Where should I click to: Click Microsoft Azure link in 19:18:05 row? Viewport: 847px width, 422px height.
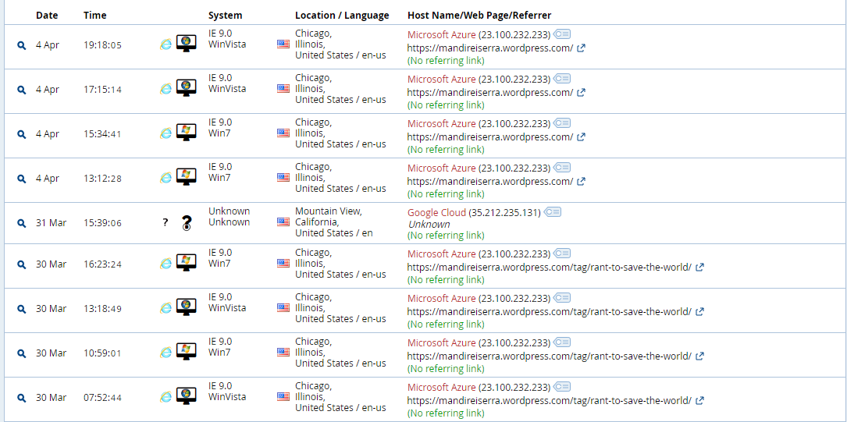tap(442, 34)
